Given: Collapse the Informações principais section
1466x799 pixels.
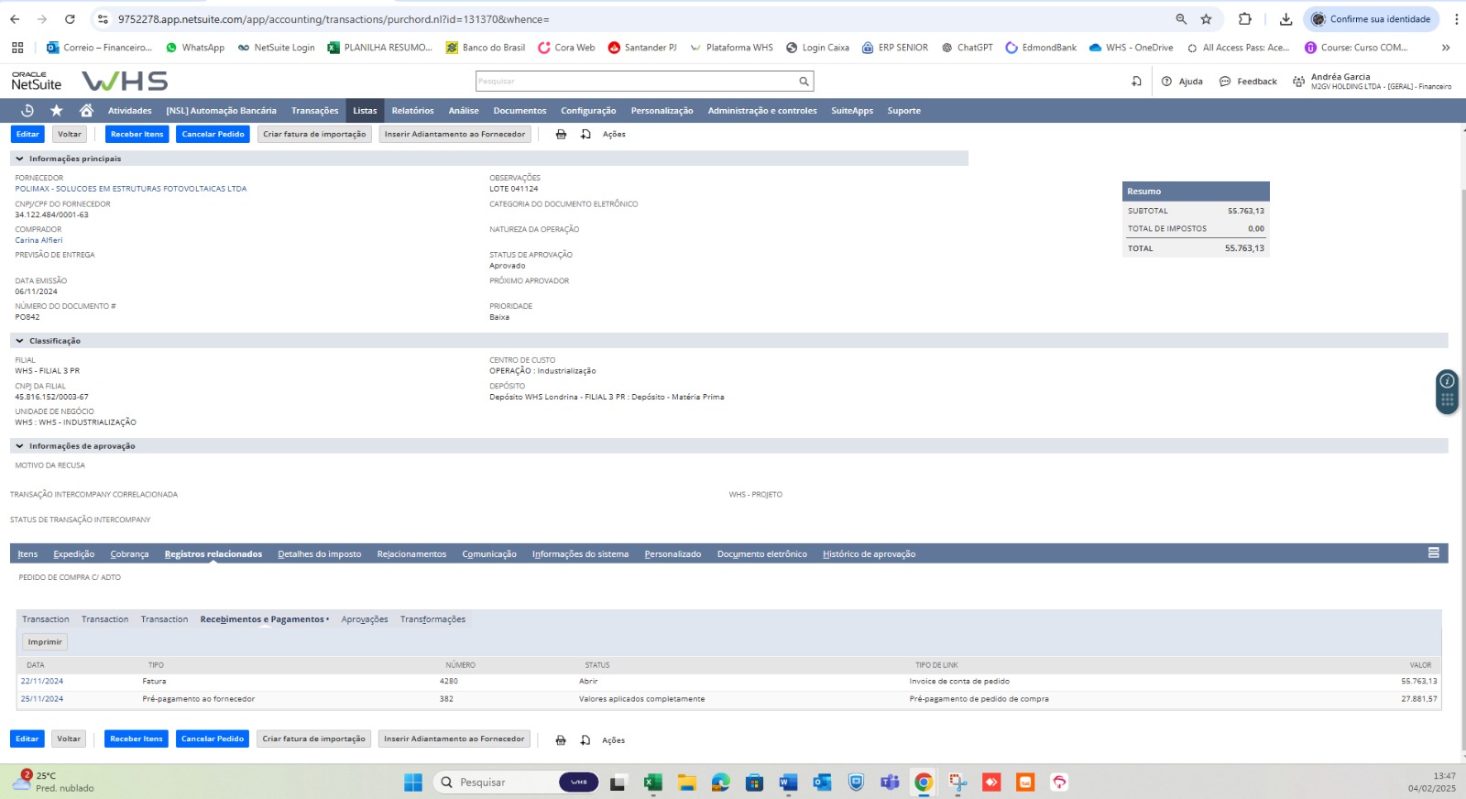Looking at the screenshot, I should (19, 159).
